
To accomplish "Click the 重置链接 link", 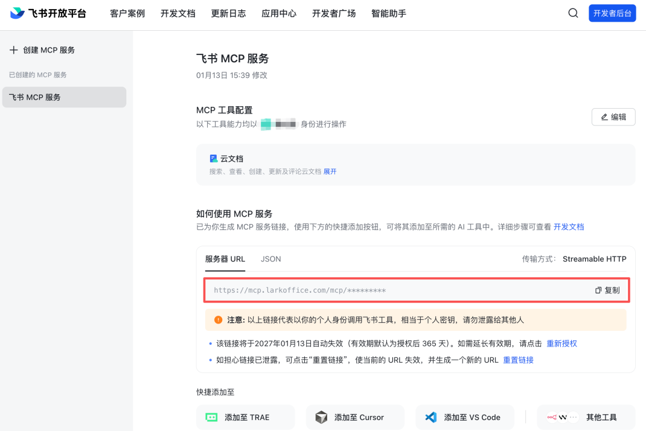I will pos(518,360).
